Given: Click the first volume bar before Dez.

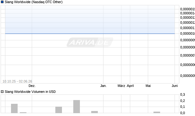Looking at the screenshot, I should click(x=14, y=108).
